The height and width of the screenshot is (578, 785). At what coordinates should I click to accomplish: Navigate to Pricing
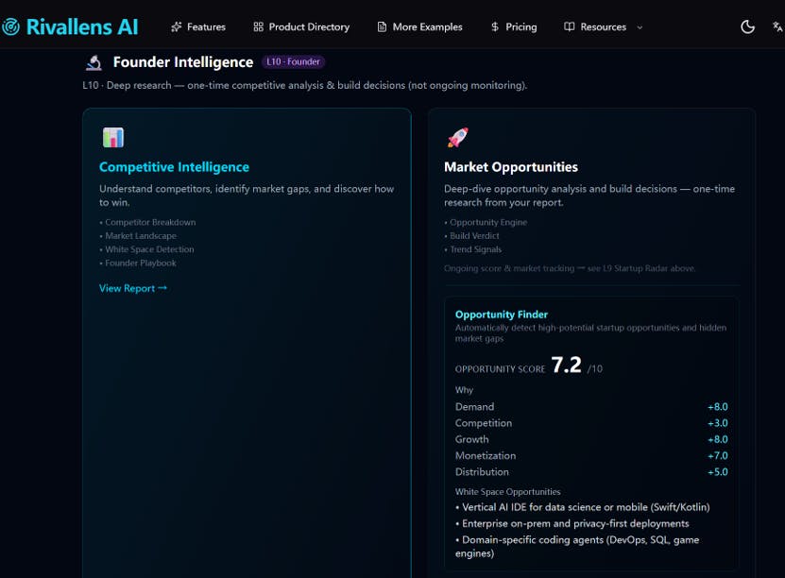[514, 27]
